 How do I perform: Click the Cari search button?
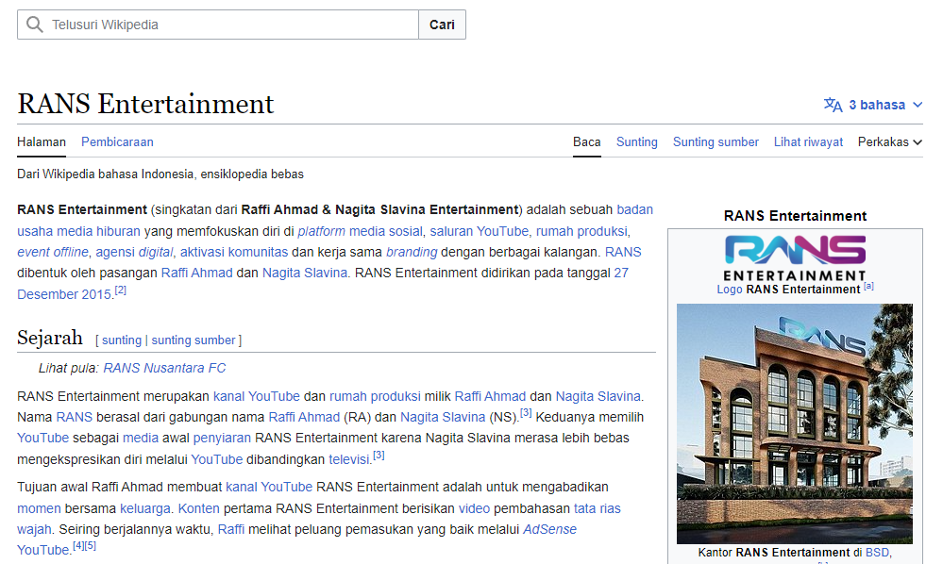click(x=442, y=25)
